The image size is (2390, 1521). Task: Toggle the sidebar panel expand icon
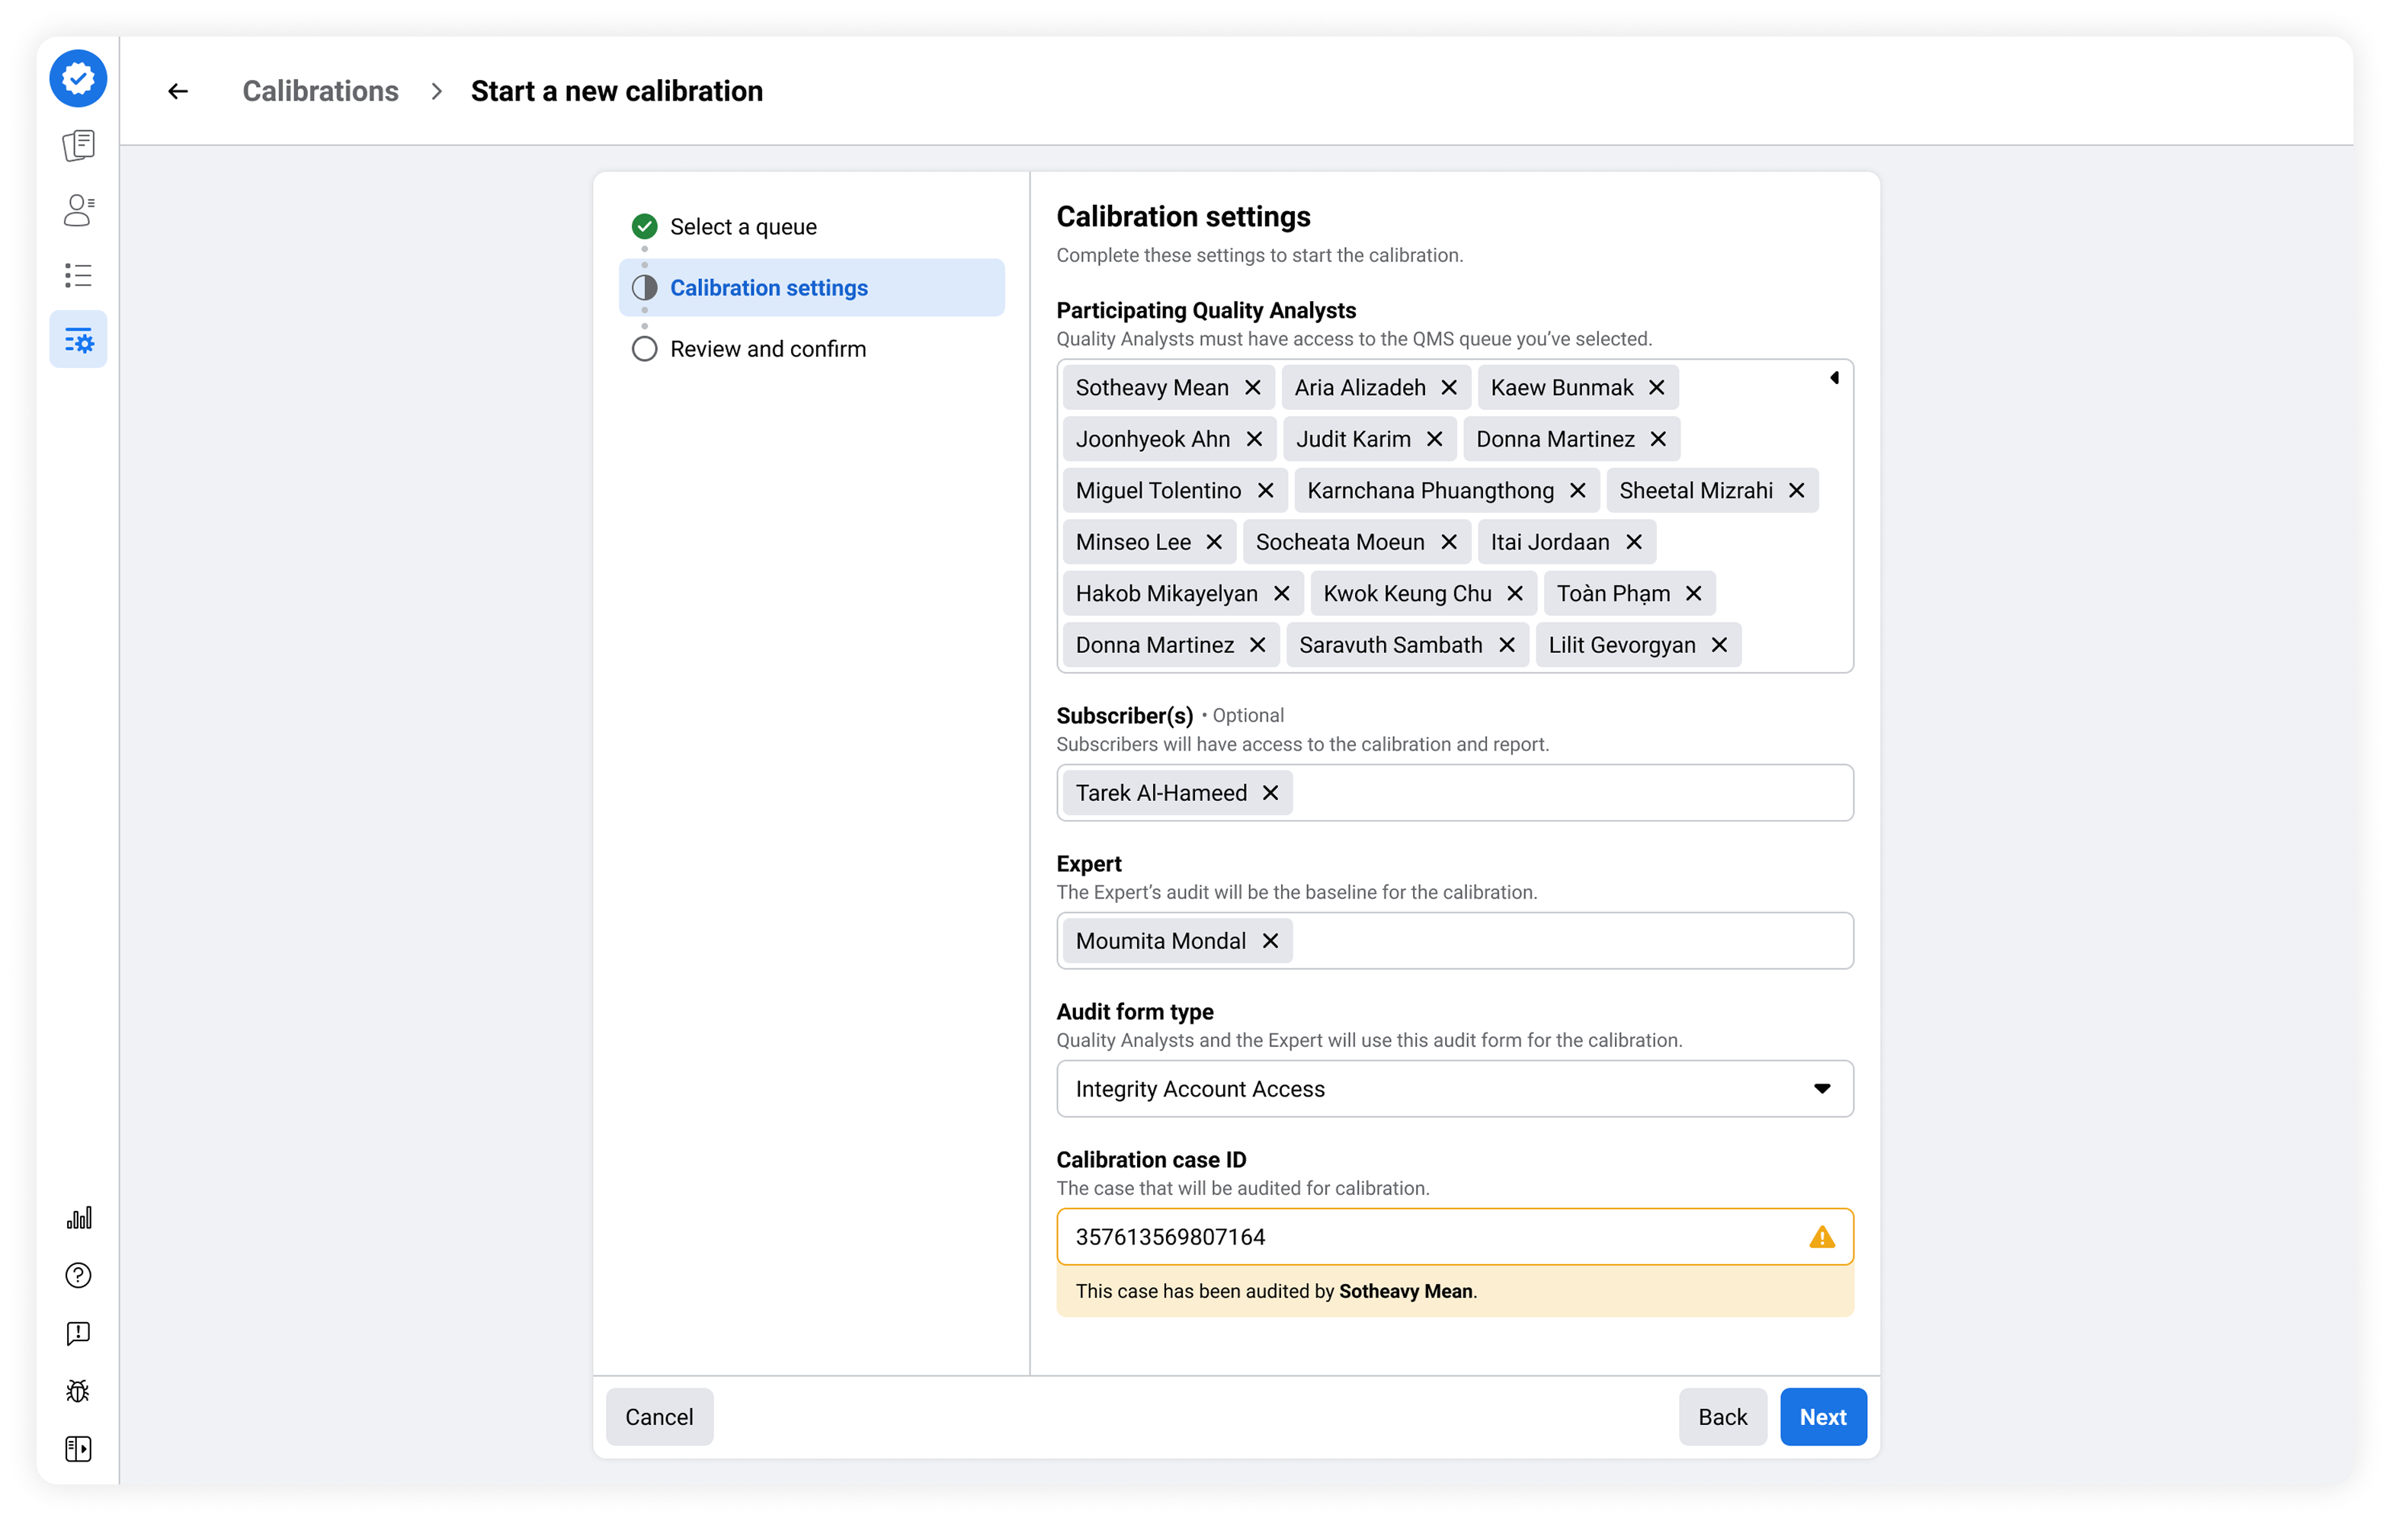[78, 1449]
